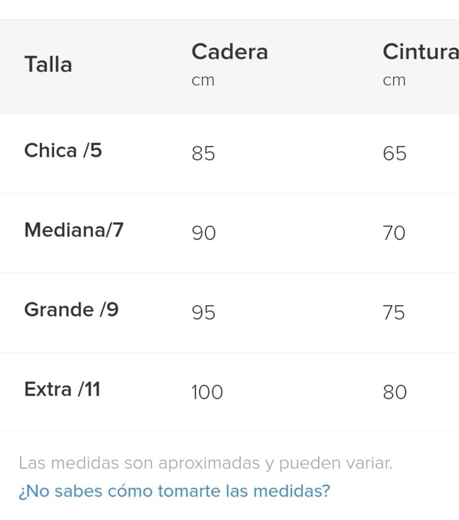Select the Chica /5 size label
Image resolution: width=459 pixels, height=520 pixels.
pos(63,151)
